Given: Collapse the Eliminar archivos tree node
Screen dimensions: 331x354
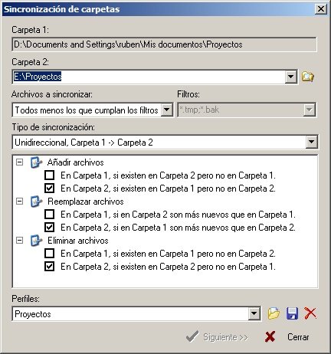Looking at the screenshot, I should tap(19, 241).
